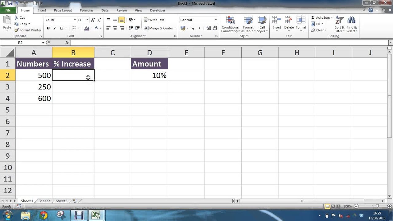Expand the Fill Color dropdown
This screenshot has height=221, width=393.
click(x=91, y=28)
